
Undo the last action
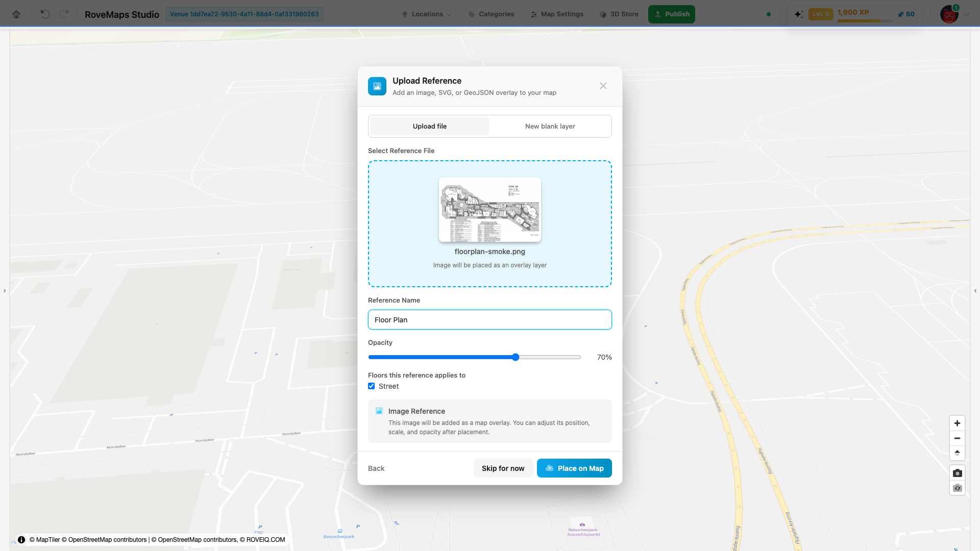click(x=45, y=14)
